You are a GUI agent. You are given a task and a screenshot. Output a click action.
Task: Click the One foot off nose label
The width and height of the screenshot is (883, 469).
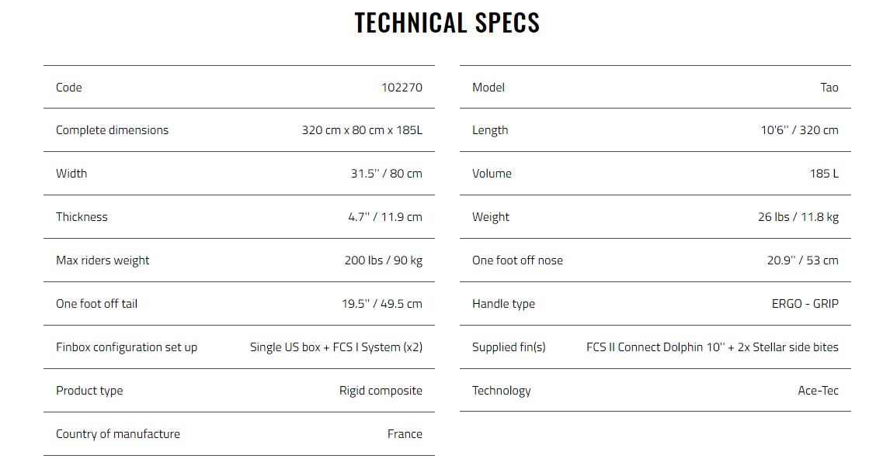[517, 260]
